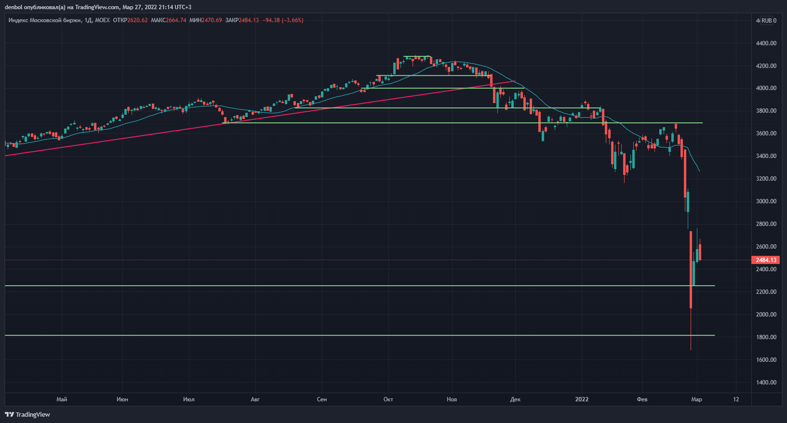Click the 2022 year label on time axis

click(x=582, y=399)
